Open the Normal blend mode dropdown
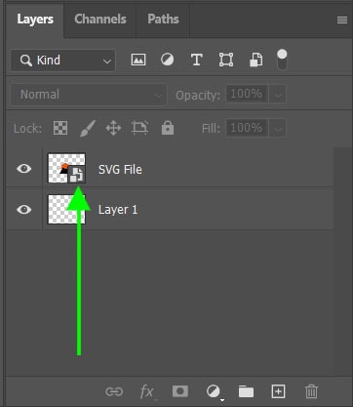The image size is (353, 407). click(x=89, y=95)
